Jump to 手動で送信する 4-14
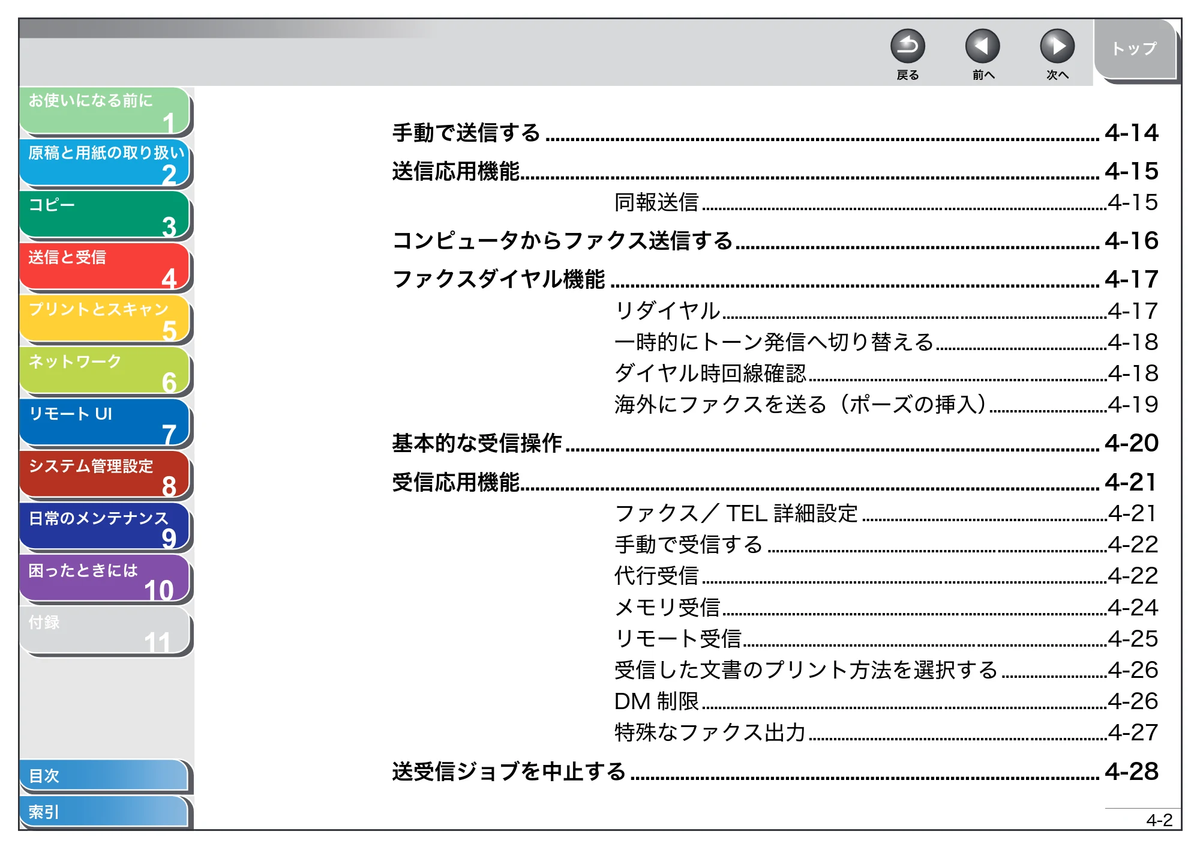This screenshot has height=849, width=1200. pyautogui.click(x=775, y=133)
